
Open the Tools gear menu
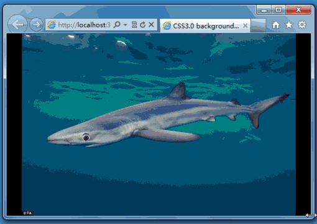(302, 25)
